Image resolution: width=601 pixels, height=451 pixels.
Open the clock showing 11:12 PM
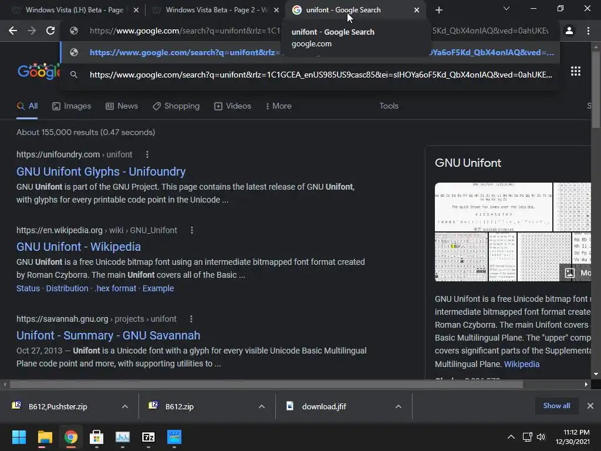pos(573,437)
